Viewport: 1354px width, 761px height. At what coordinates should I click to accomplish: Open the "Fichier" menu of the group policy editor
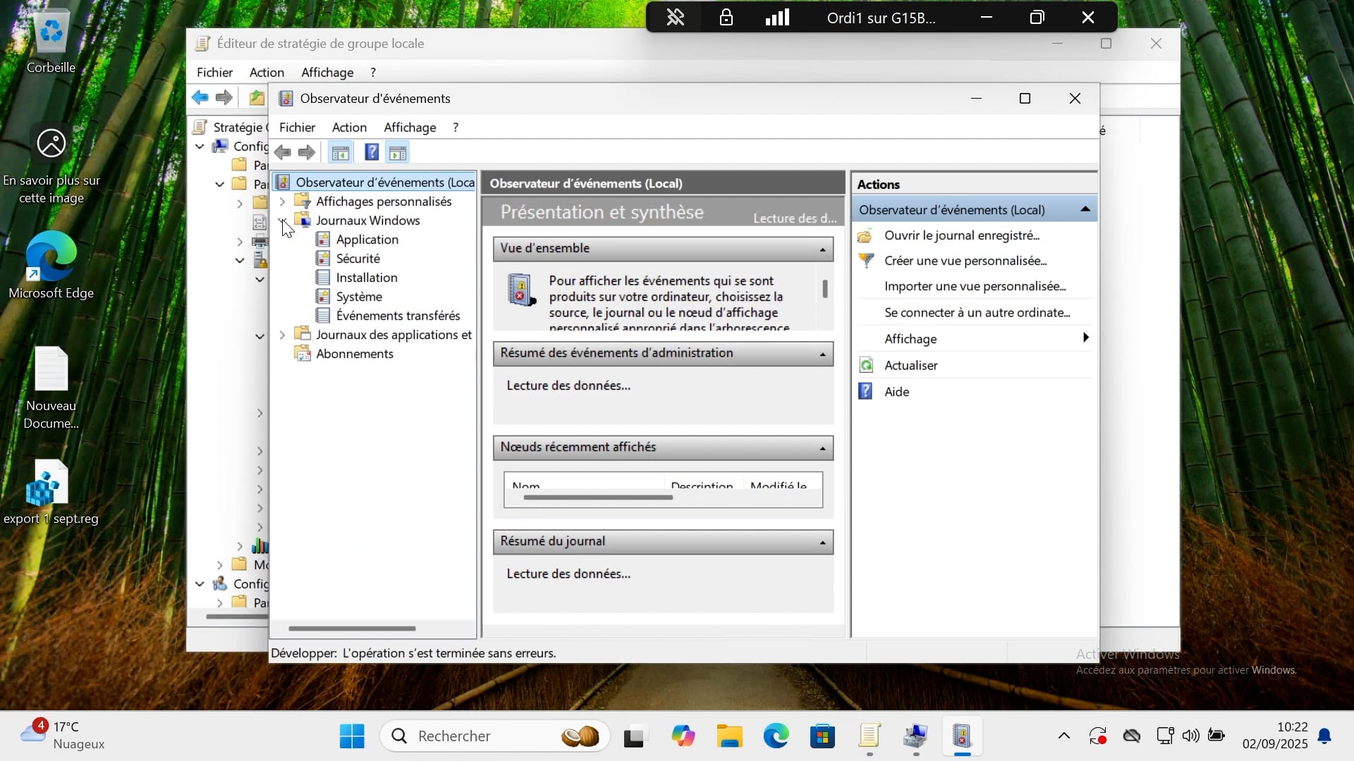[x=215, y=72]
